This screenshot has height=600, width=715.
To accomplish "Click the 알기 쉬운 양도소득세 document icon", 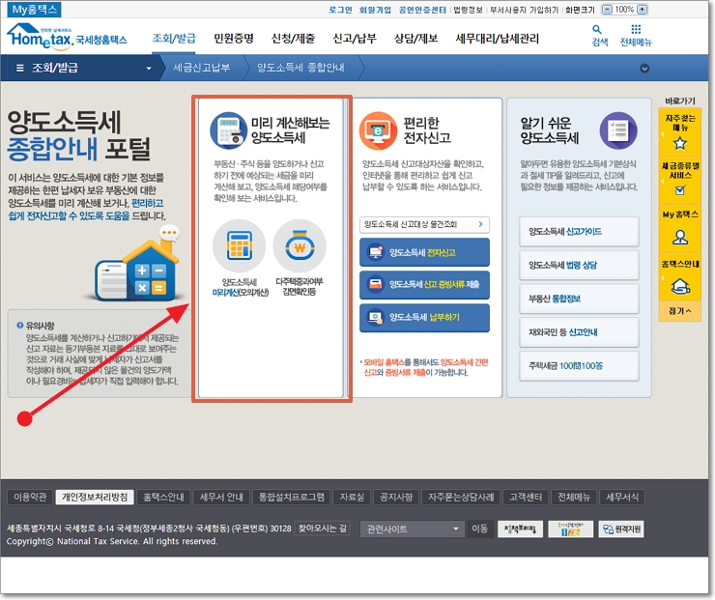I will click(618, 130).
